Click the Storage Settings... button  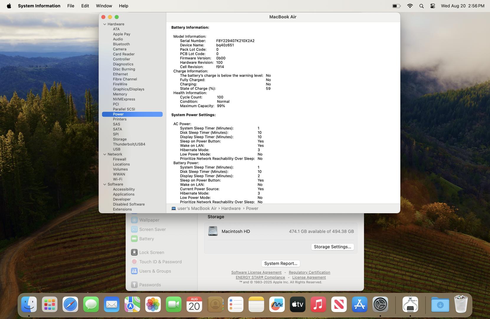tap(332, 247)
